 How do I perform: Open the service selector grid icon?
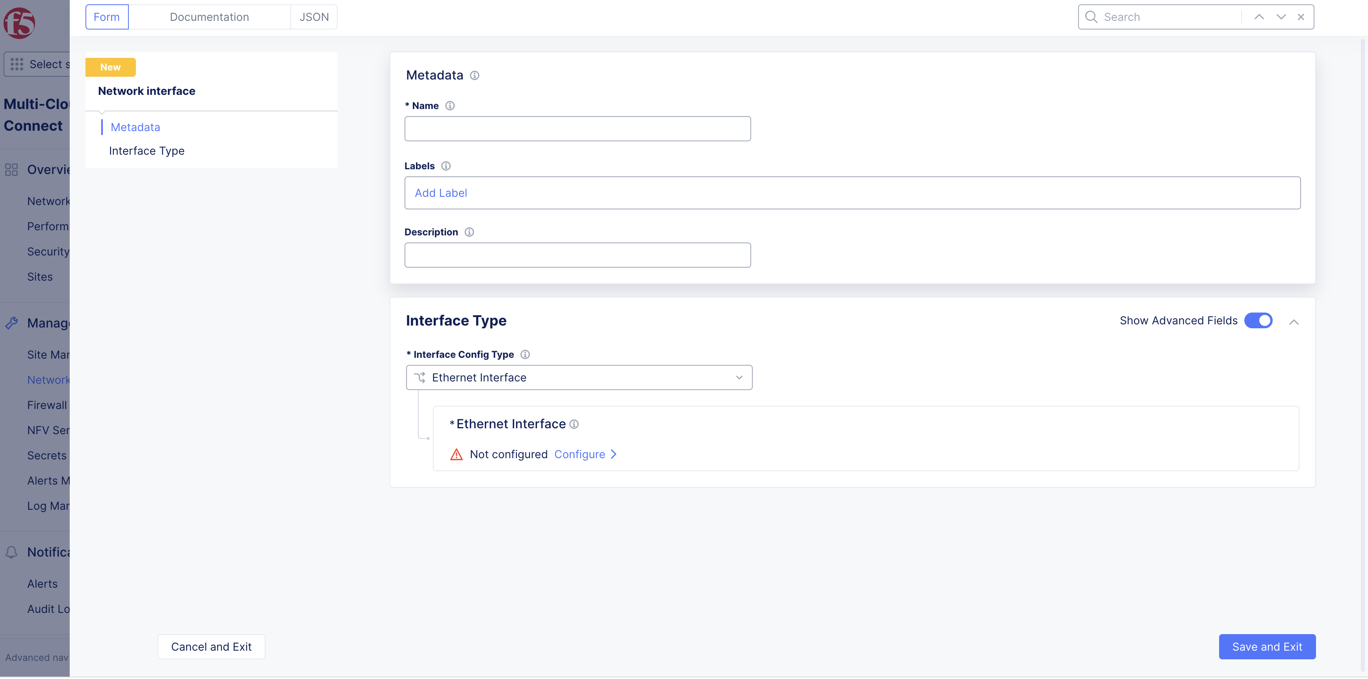[x=17, y=64]
